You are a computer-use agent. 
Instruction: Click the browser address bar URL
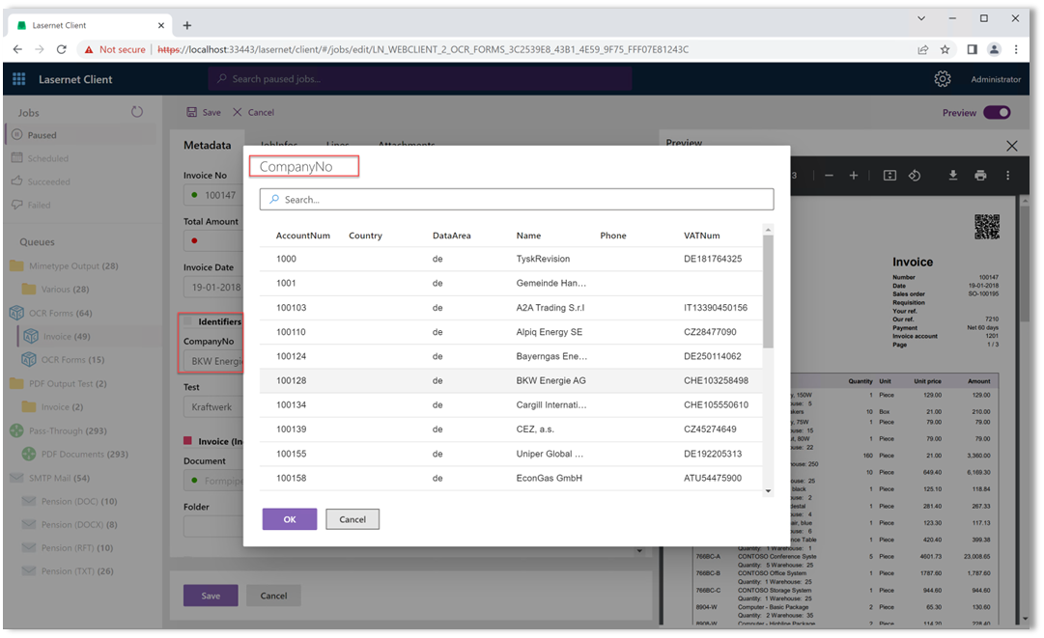tap(423, 49)
